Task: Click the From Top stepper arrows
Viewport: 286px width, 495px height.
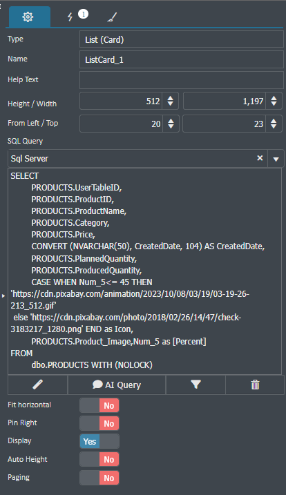Action: 274,124
